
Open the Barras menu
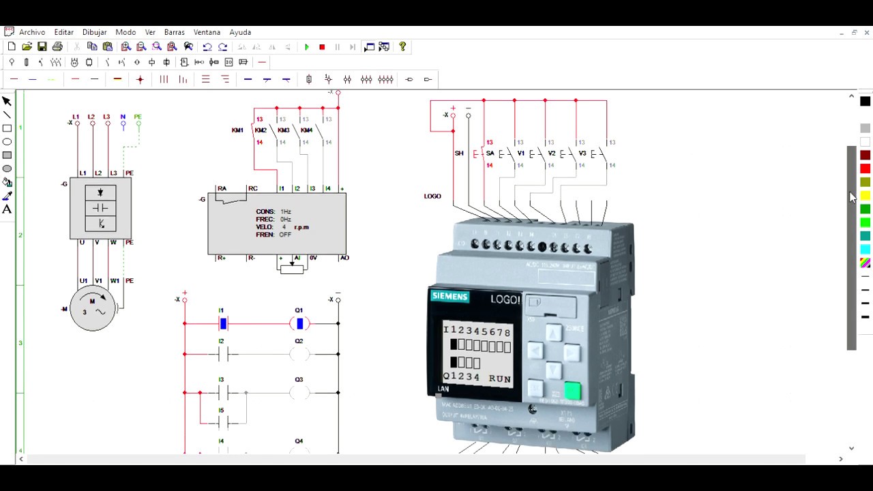click(174, 32)
